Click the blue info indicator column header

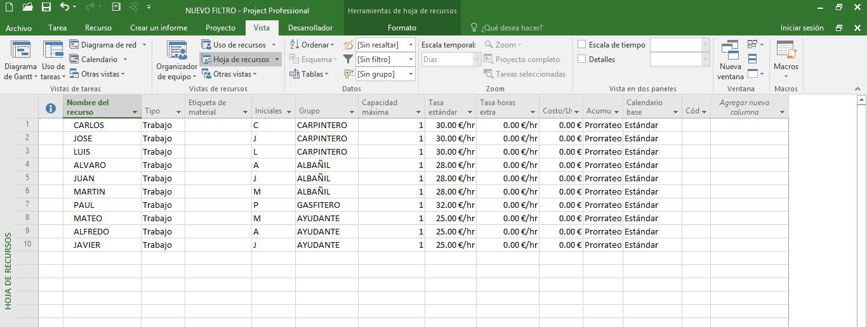pos(51,109)
